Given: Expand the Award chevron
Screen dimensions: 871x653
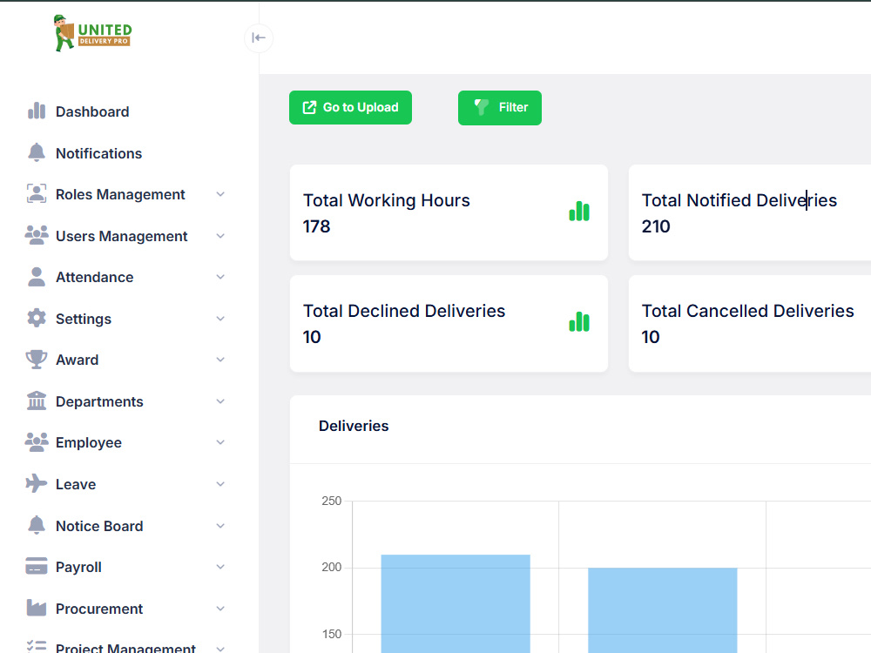Looking at the screenshot, I should 220,360.
